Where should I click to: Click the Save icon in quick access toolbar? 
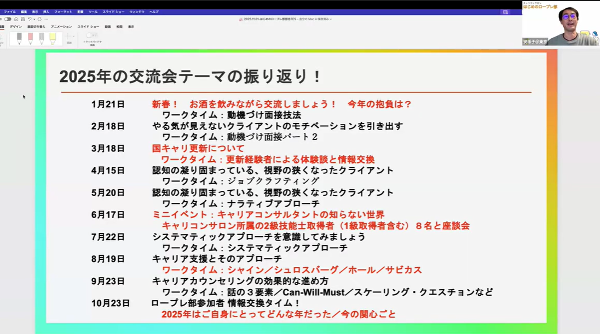(22, 19)
